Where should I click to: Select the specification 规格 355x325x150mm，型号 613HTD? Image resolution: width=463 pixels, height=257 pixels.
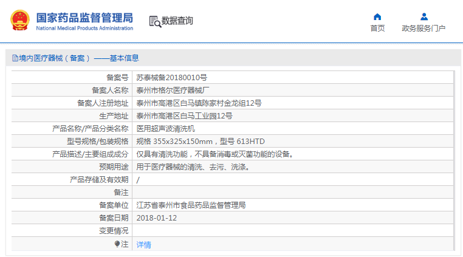point(201,142)
